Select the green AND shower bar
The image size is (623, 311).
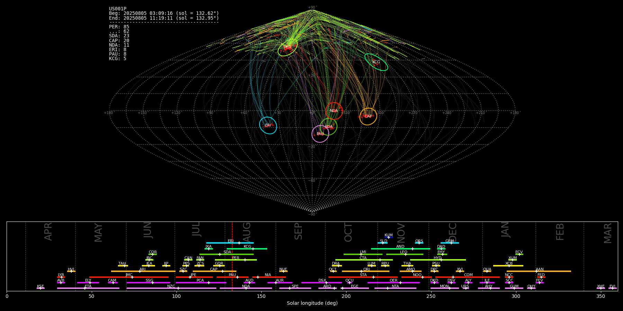400,249
